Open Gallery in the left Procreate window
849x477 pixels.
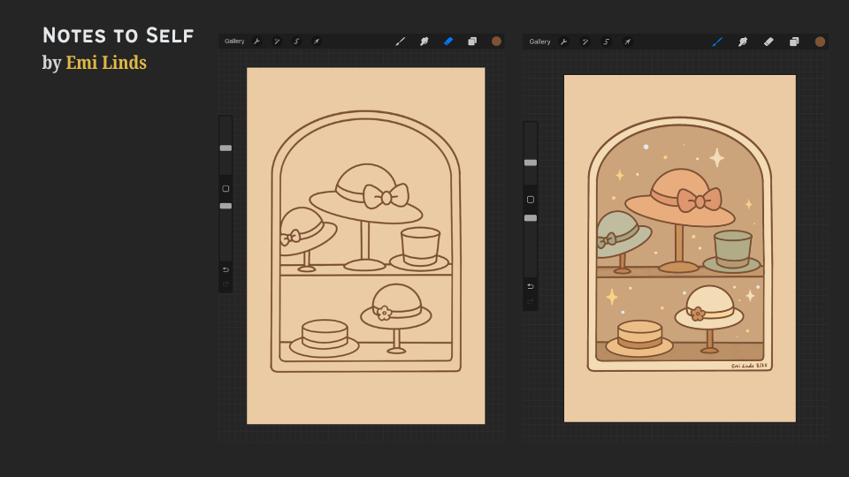click(x=234, y=42)
